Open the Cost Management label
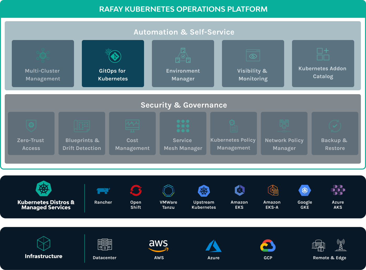 pos(132,144)
